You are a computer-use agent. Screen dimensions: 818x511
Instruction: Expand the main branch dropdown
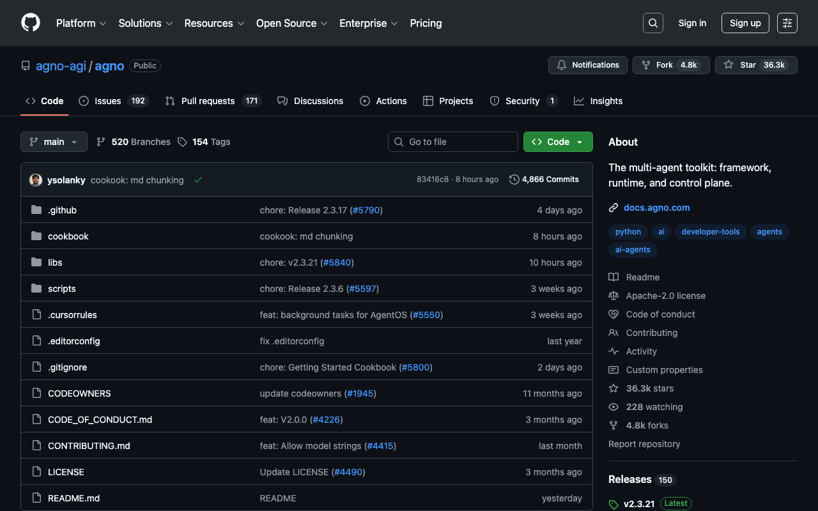(54, 142)
